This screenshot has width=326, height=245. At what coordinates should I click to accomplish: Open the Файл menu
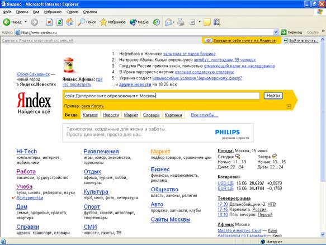(x=7, y=12)
